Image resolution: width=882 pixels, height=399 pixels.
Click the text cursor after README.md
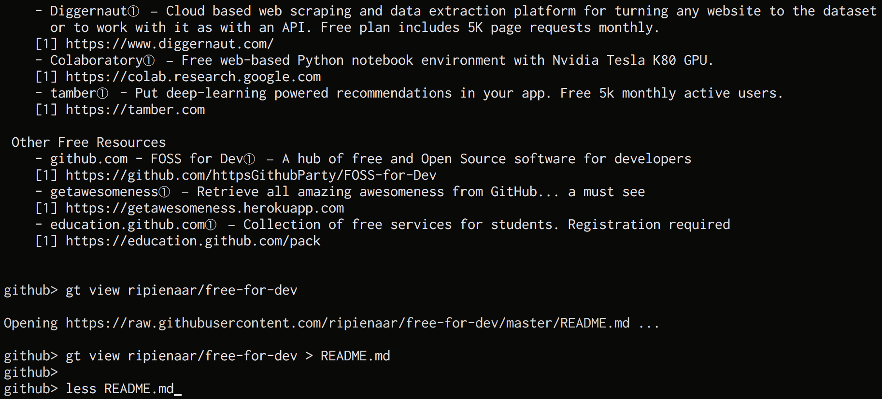click(x=178, y=390)
